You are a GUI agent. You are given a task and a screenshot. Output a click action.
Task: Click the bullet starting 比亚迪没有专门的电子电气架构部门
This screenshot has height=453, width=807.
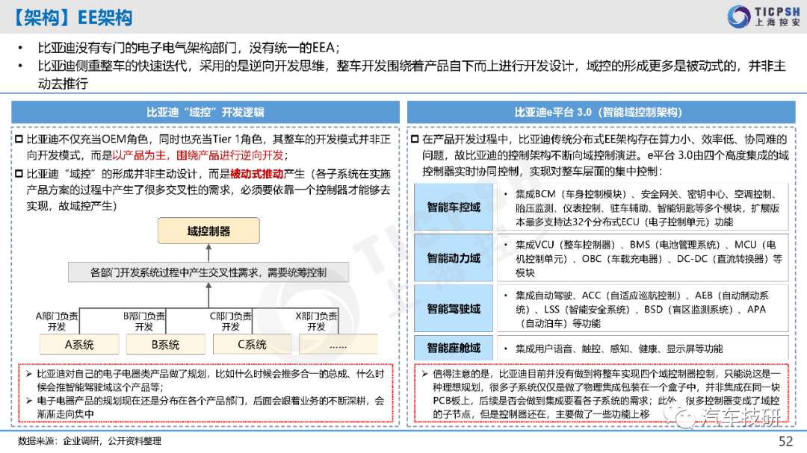point(188,48)
